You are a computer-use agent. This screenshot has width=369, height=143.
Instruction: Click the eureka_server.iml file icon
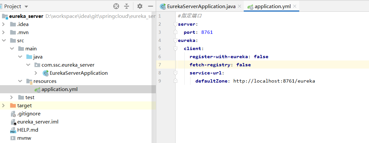coord(13,122)
